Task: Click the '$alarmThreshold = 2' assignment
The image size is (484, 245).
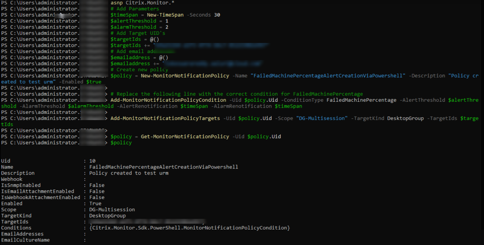Action: (x=139, y=27)
